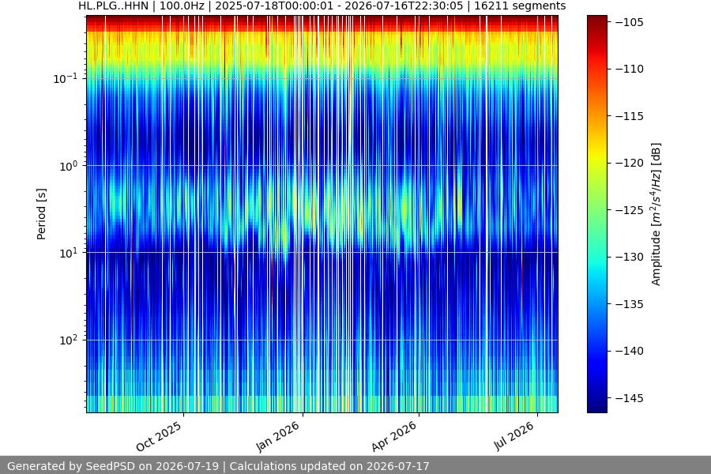Click the dark blue bottom of colorbar
711x474 pixels.
click(x=596, y=406)
